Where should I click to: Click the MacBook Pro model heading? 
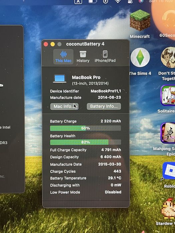86,78
